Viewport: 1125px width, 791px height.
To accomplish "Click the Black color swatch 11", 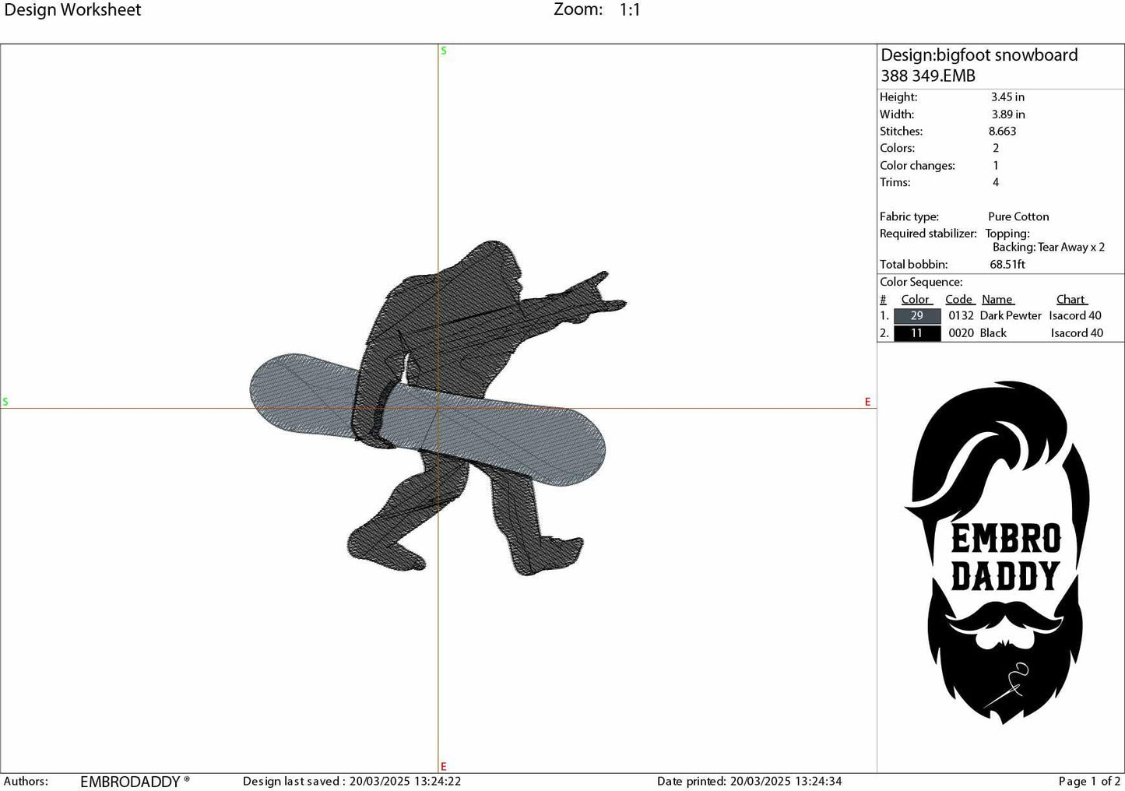I will click(x=916, y=333).
